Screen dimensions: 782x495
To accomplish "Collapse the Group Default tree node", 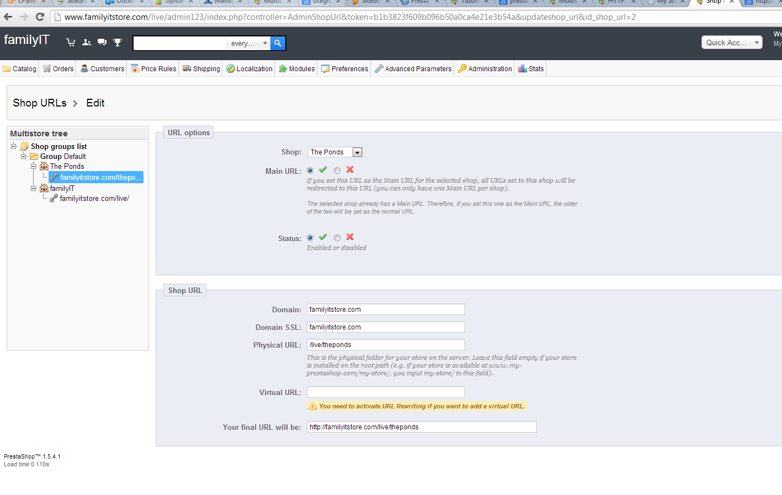I will (x=24, y=156).
